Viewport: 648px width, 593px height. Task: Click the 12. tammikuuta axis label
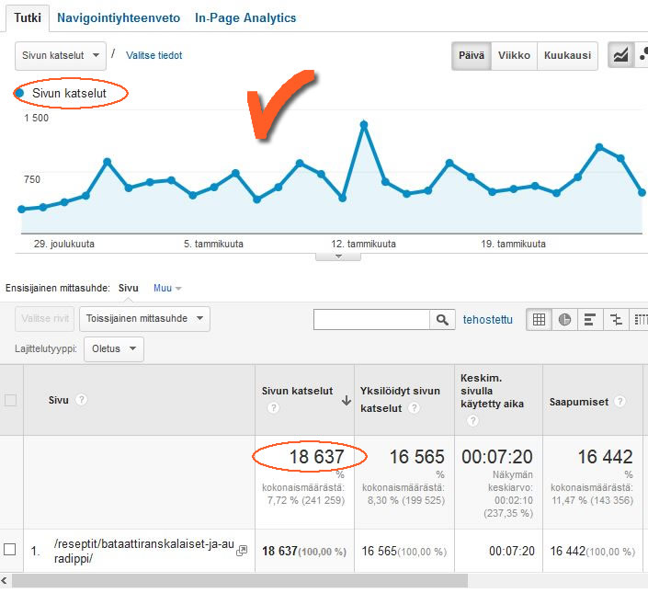(363, 244)
